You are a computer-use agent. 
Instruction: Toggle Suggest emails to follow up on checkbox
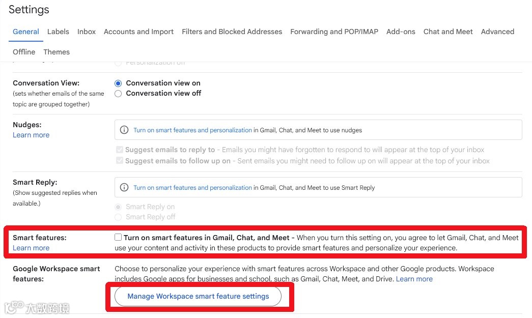click(120, 161)
